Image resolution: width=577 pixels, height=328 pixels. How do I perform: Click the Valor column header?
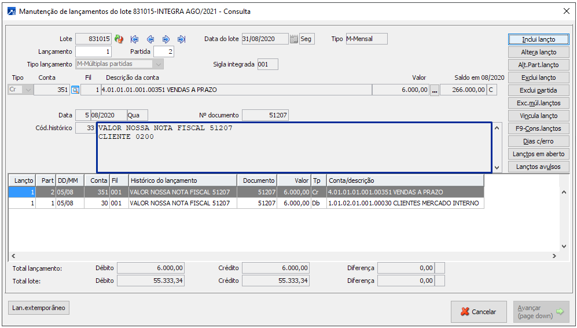pos(294,180)
